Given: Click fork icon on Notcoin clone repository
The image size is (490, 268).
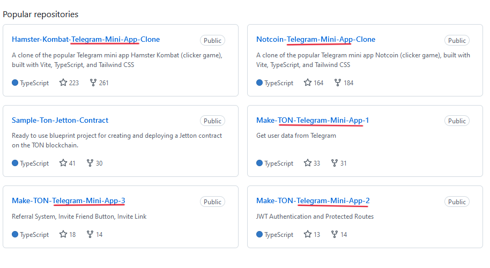Looking at the screenshot, I should (x=338, y=83).
